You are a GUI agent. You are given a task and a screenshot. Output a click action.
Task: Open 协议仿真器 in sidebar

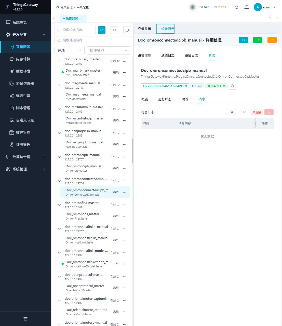click(25, 84)
